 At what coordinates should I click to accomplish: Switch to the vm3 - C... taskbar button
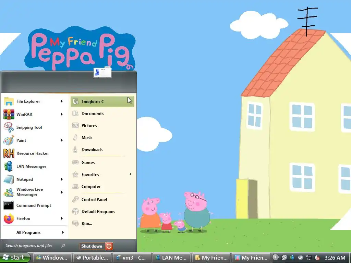pyautogui.click(x=132, y=258)
